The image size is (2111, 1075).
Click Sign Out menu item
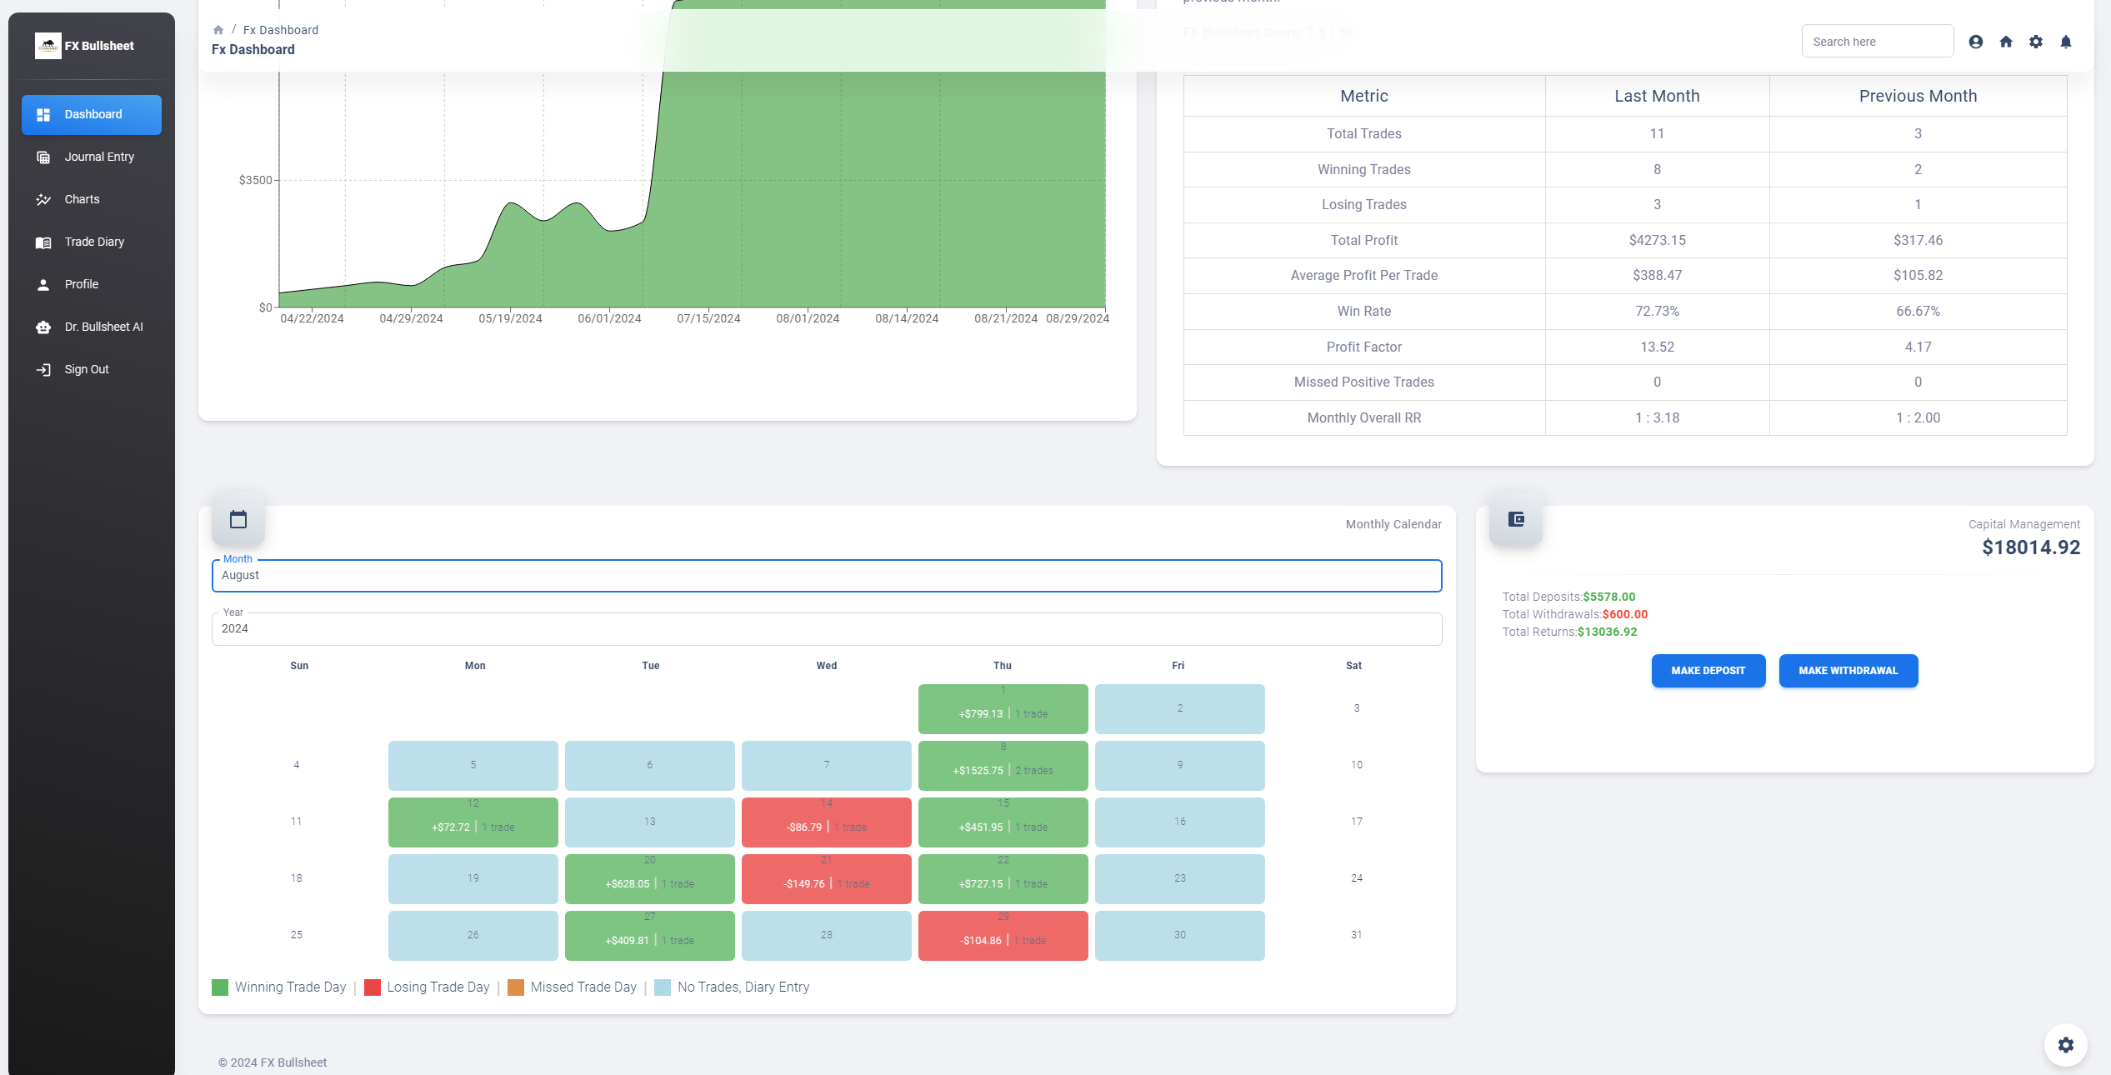pos(85,369)
